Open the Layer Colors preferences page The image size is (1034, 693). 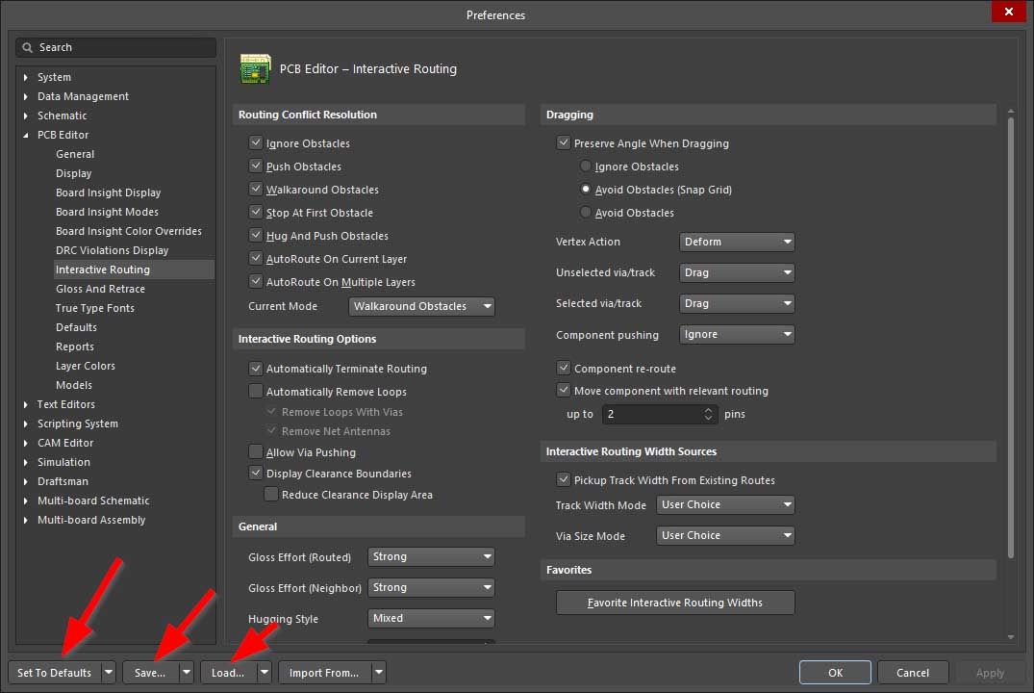pos(85,366)
